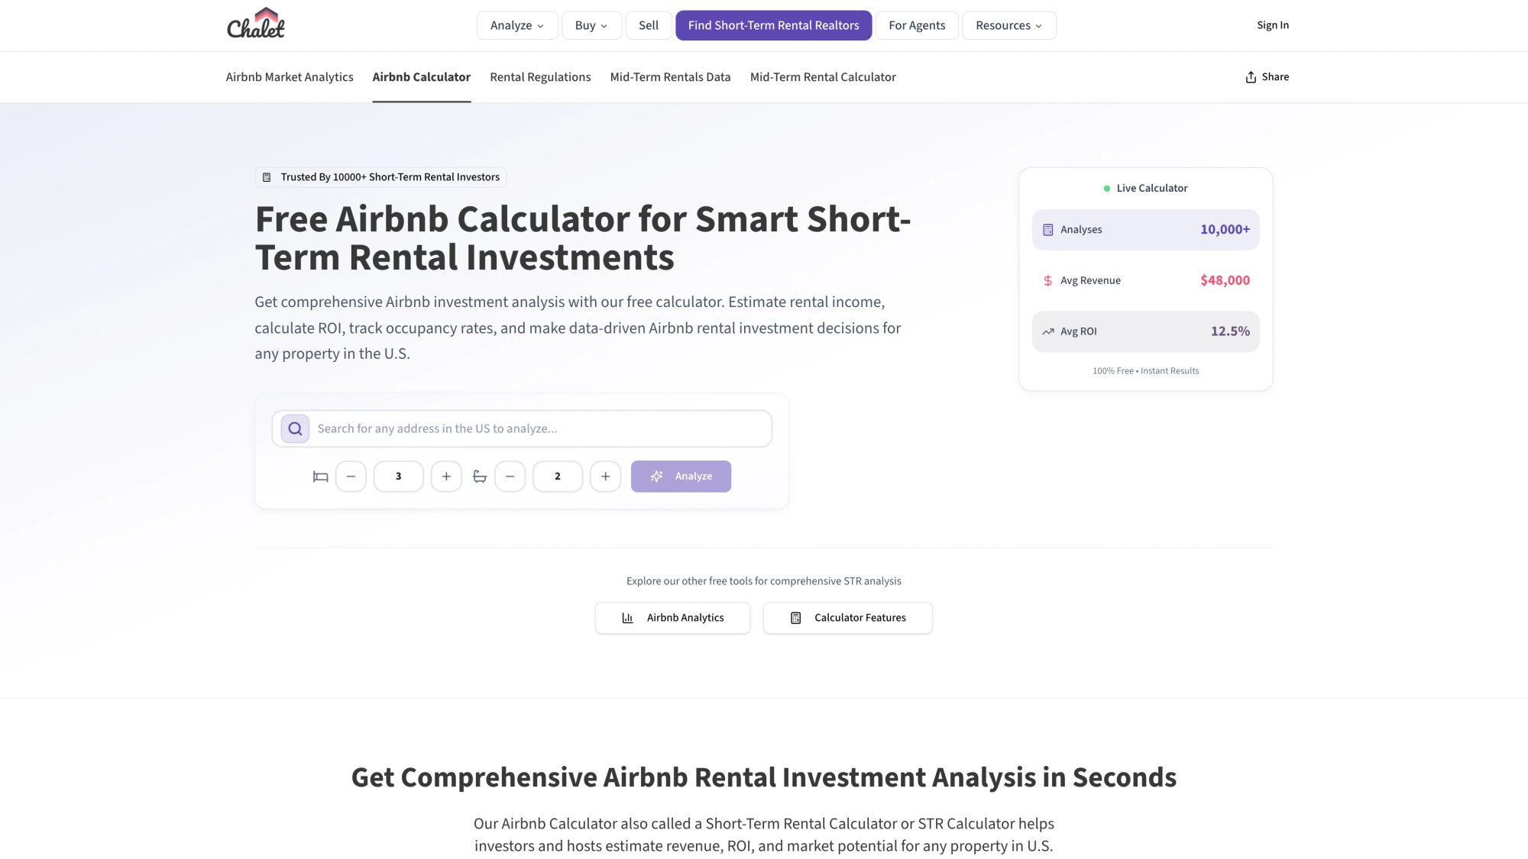Increase the bathroom count with plus button
Image resolution: width=1528 pixels, height=859 pixels.
tap(605, 476)
